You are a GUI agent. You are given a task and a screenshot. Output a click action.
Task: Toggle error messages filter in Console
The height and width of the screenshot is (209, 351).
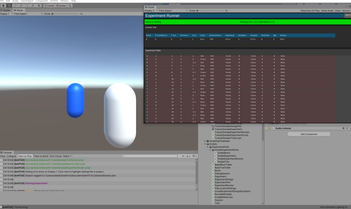[x=195, y=156]
